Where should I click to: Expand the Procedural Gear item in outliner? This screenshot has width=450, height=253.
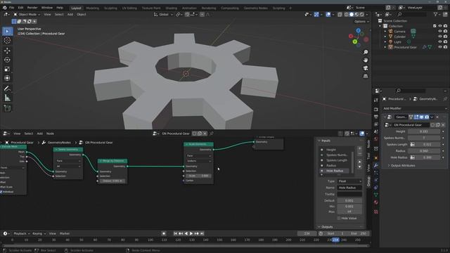(x=385, y=47)
